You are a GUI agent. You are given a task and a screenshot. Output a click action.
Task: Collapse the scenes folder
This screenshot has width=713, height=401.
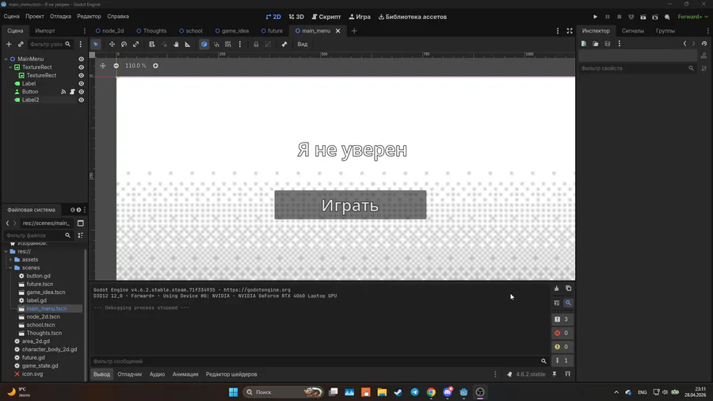point(10,268)
